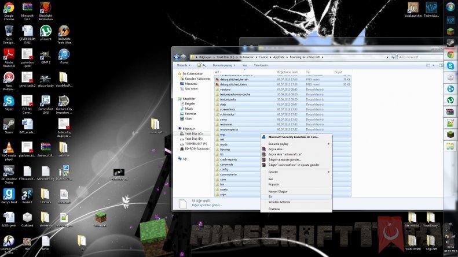Click the address bar refresh button

(393, 57)
